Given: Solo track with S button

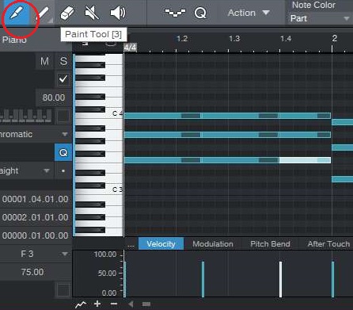Looking at the screenshot, I should click(63, 61).
